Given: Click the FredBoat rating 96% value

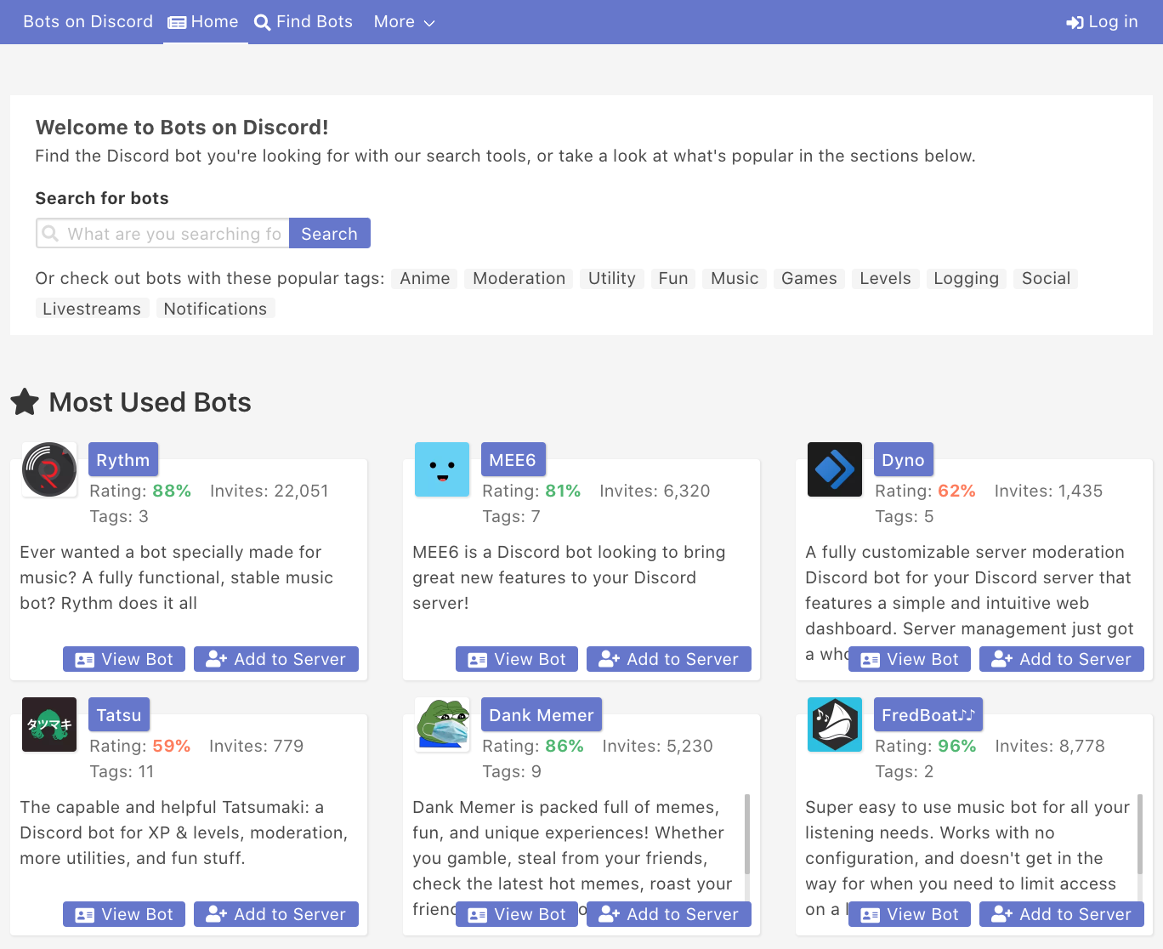Looking at the screenshot, I should pos(957,746).
